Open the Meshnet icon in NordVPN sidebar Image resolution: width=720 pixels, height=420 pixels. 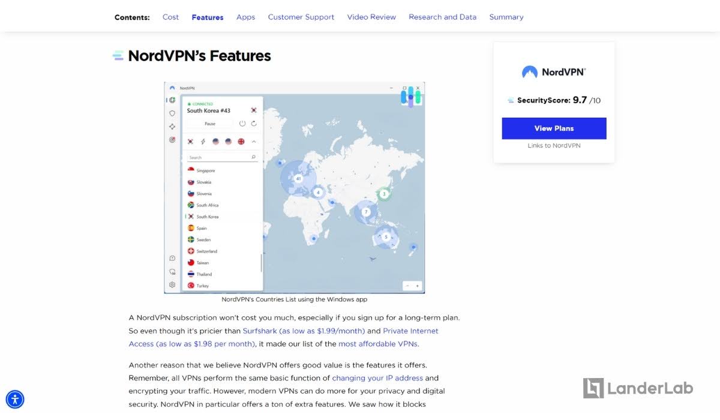[172, 127]
